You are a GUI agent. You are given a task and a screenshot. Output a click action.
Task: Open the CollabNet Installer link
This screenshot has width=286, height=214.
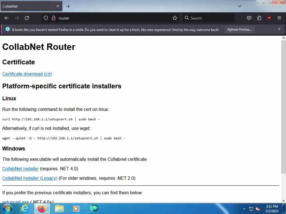pos(20,169)
